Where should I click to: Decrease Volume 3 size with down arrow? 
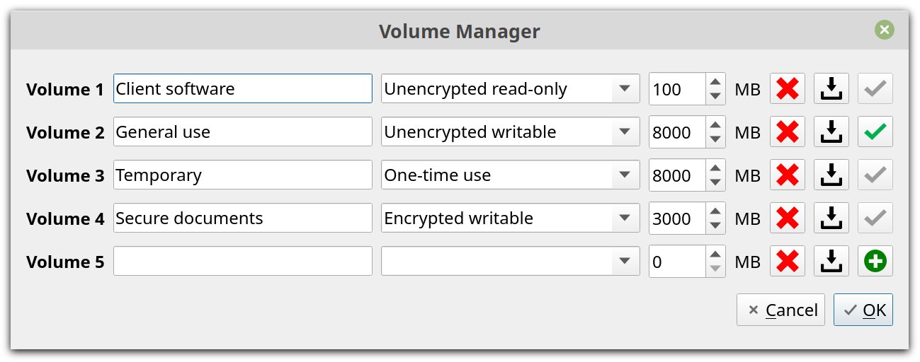(715, 182)
